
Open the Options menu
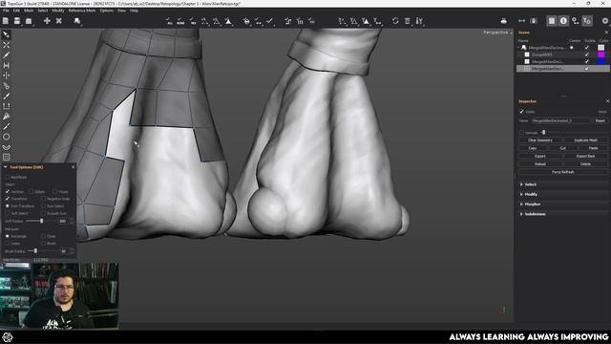106,11
